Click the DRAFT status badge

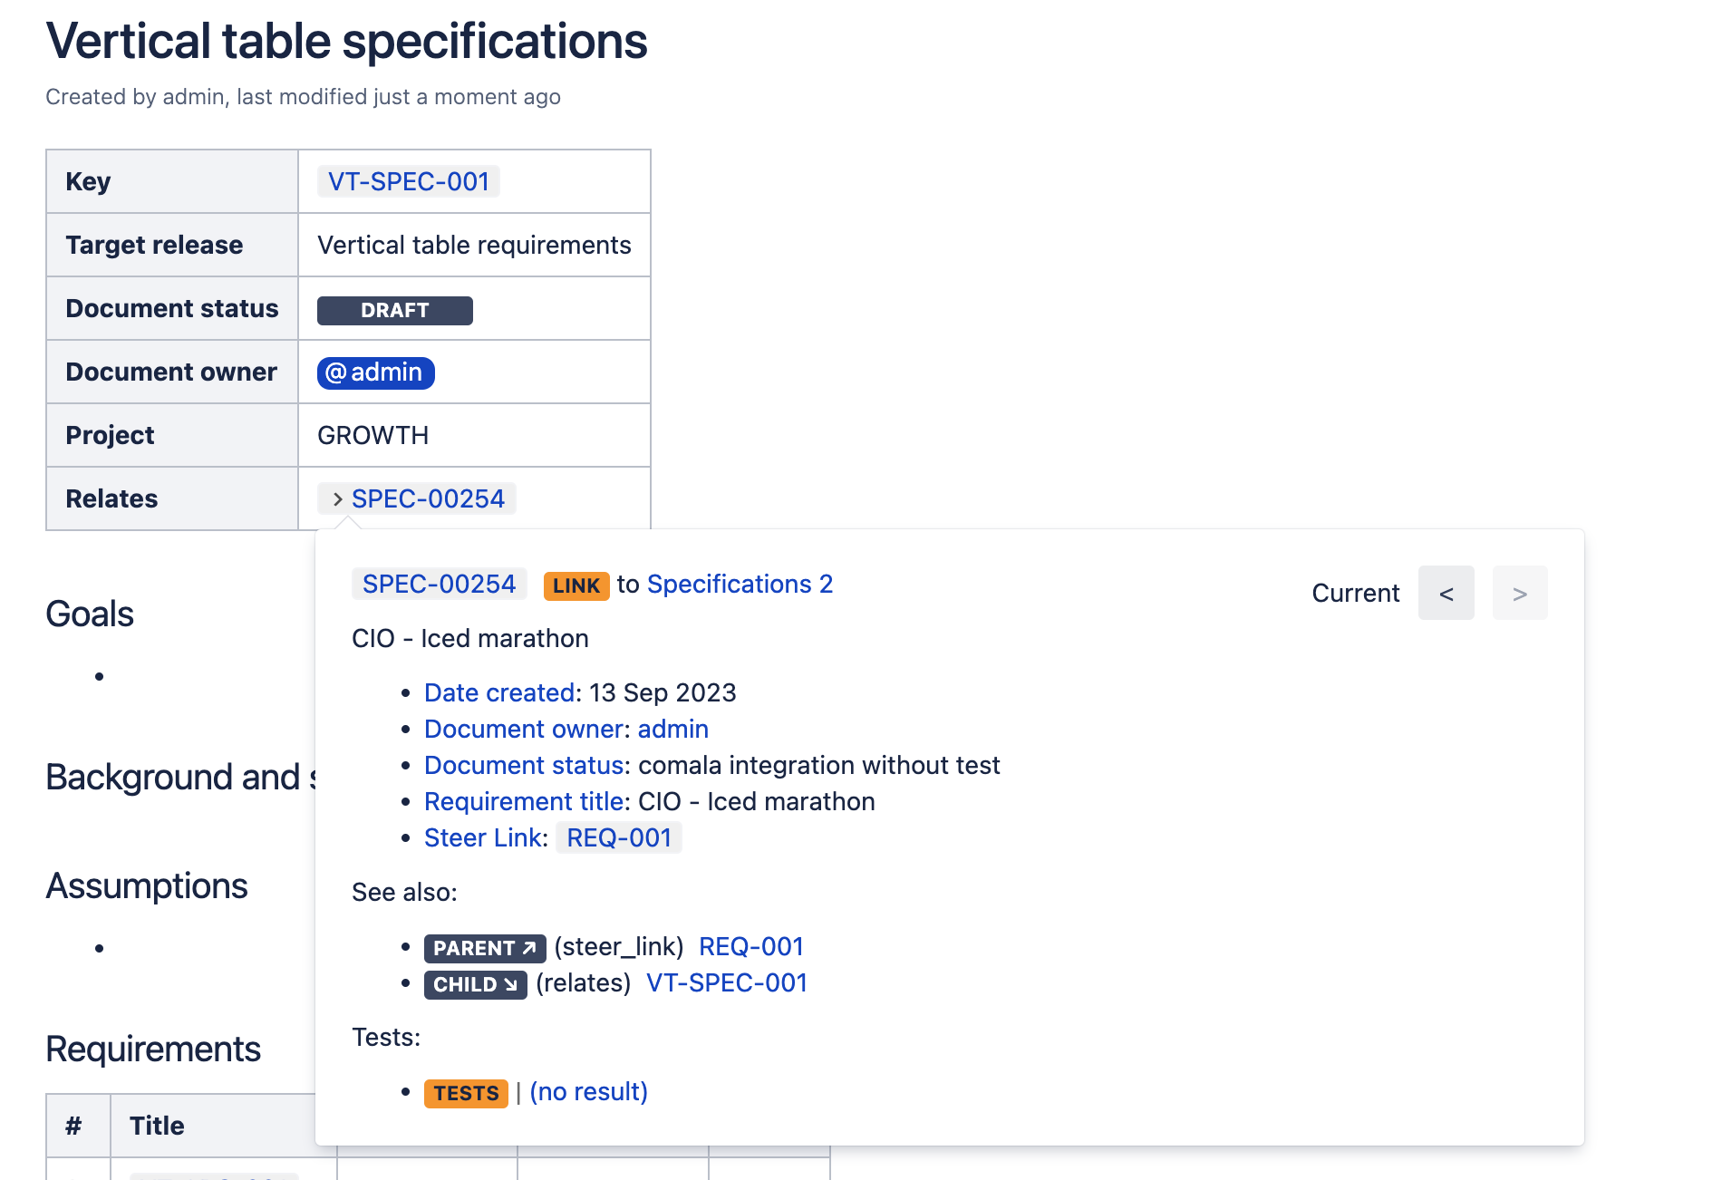coord(394,310)
